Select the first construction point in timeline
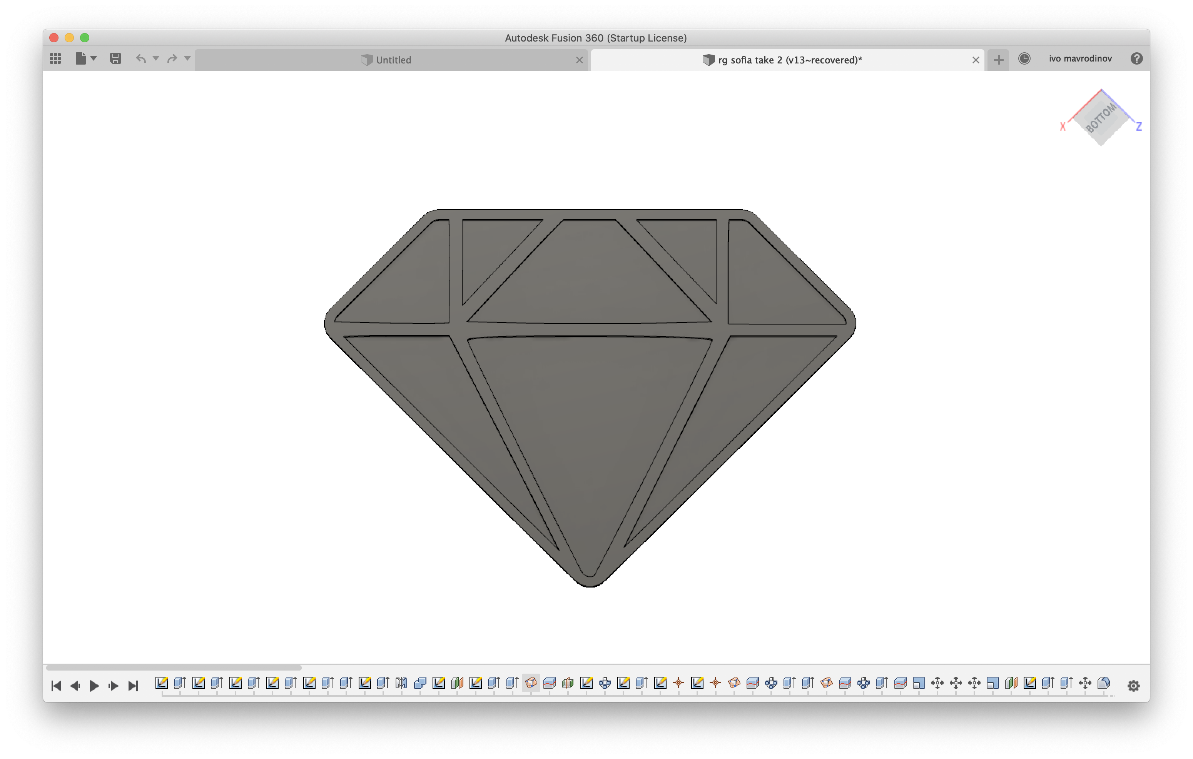The width and height of the screenshot is (1193, 759). [678, 683]
